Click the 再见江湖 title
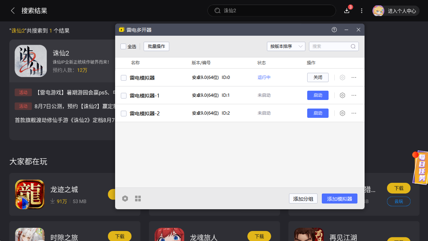428x241 pixels. click(x=343, y=237)
